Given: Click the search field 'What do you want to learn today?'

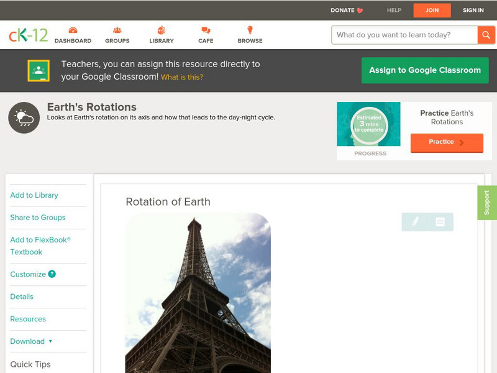Looking at the screenshot, I should [404, 35].
